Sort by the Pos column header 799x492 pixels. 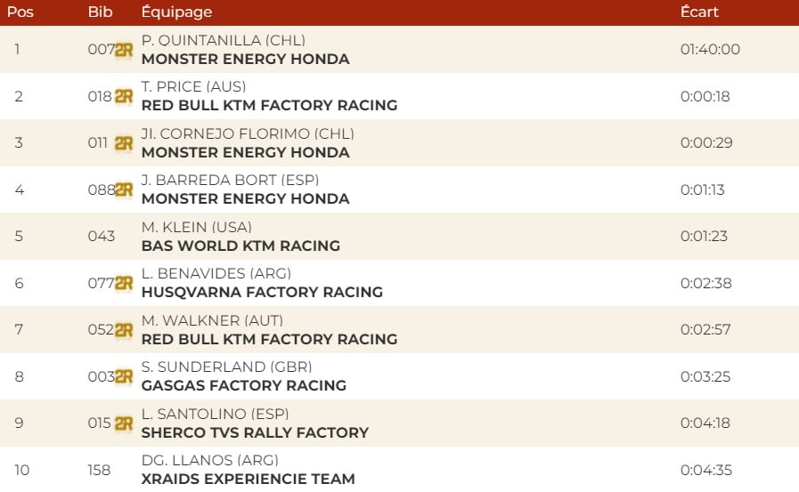click(20, 12)
